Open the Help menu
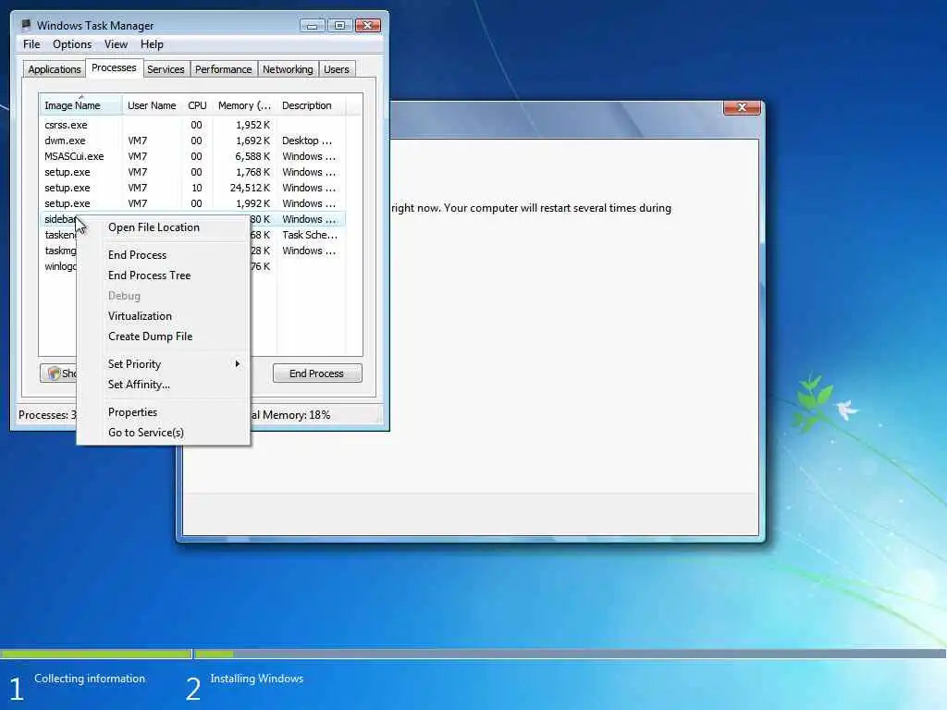This screenshot has width=947, height=710. point(152,44)
